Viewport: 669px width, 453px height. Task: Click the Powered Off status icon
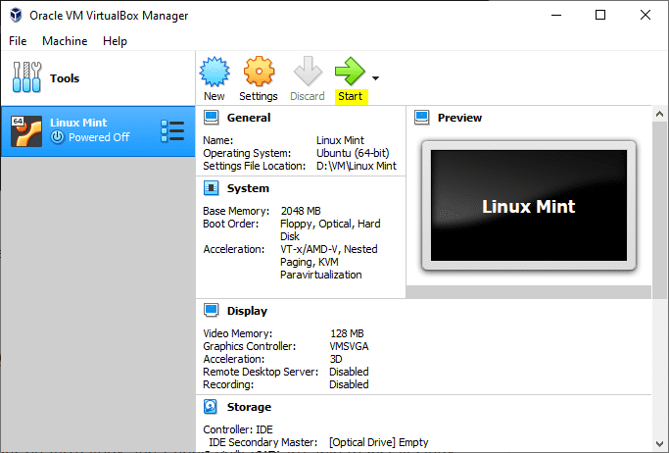pos(57,137)
